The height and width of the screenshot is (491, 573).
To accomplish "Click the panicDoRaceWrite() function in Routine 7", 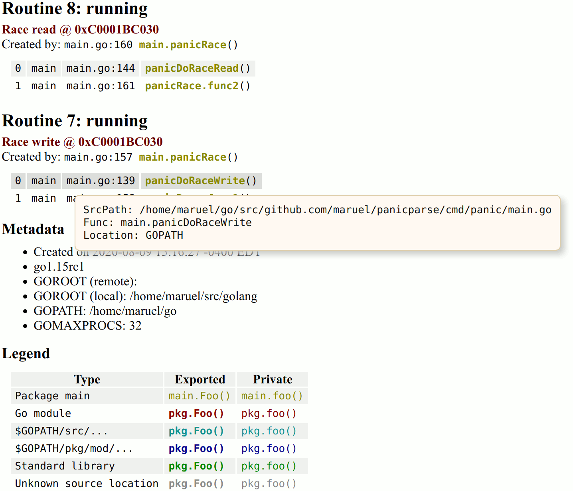I will coord(200,181).
